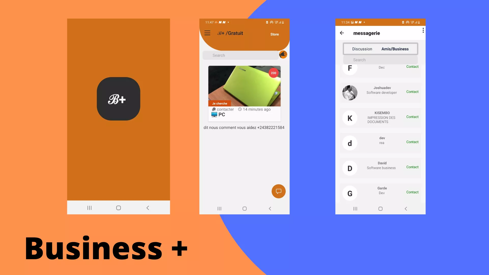The image size is (489, 275).
Task: Tap the chat bubble compose icon
Action: pyautogui.click(x=278, y=191)
